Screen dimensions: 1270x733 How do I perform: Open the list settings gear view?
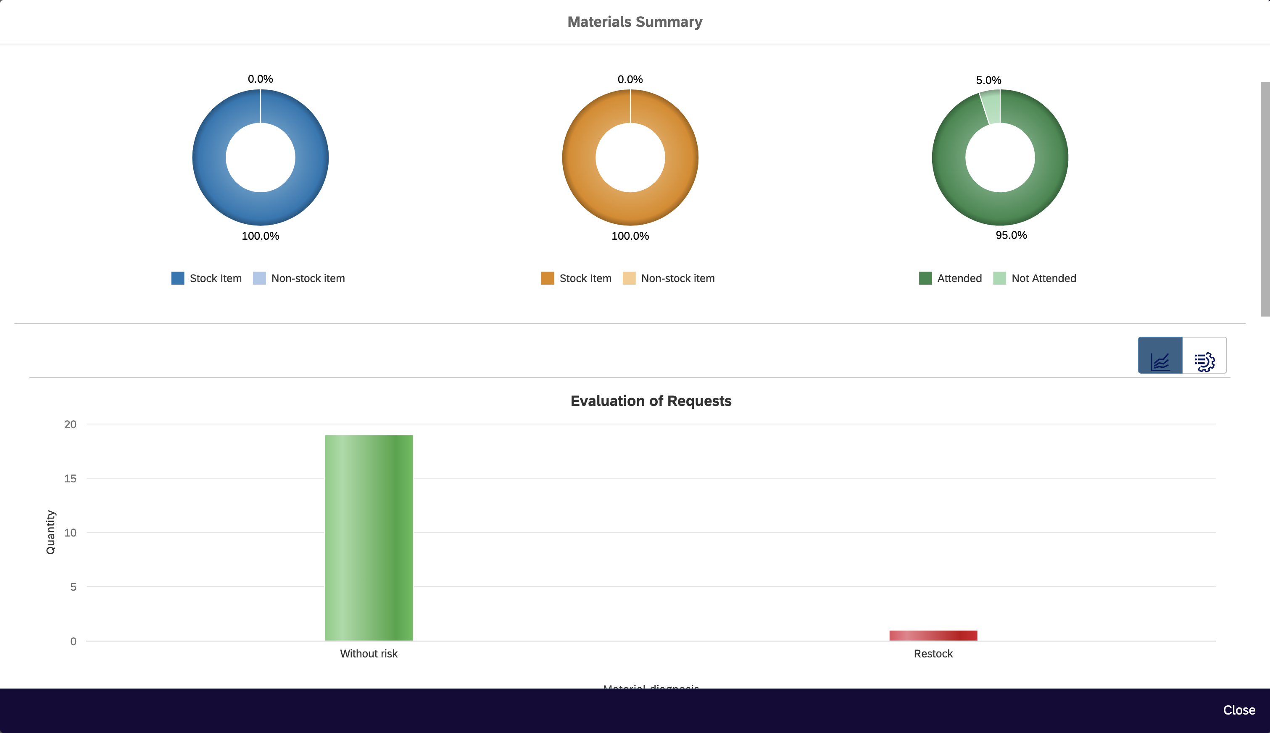[x=1204, y=356]
